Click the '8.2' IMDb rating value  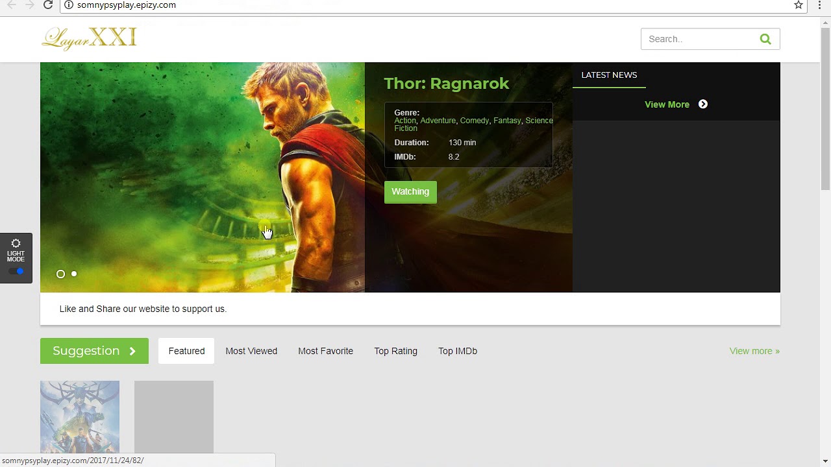pos(454,157)
